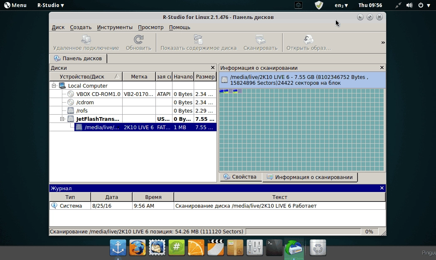Open the Инструменты menu
Screen dimensions: 436x260
(x=115, y=27)
